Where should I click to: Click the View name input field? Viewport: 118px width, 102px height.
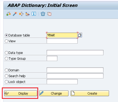(x=62, y=41)
